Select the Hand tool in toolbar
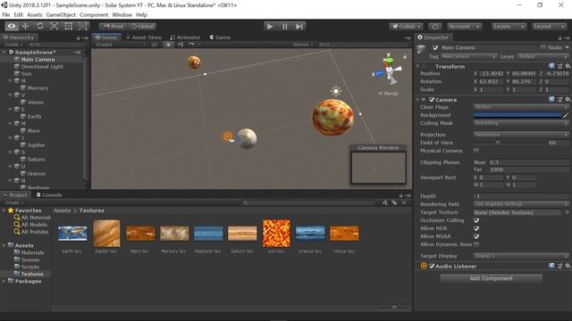Viewport: 572px width, 321px height. click(x=12, y=26)
